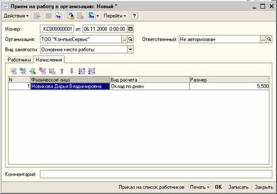Click the greyed-out icon before the create-based-on button
Viewport: 277px width, 194px height.
[x=80, y=16]
